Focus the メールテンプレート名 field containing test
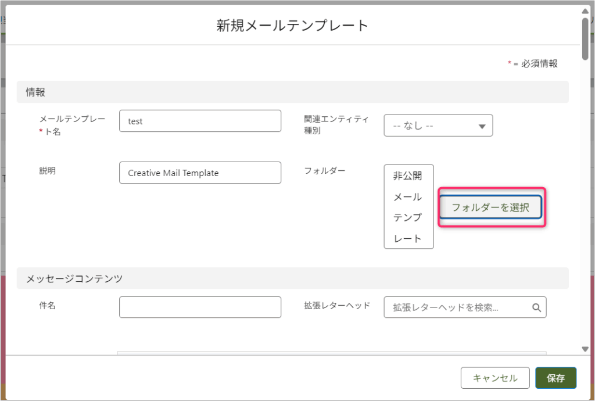This screenshot has height=401, width=595. tap(200, 121)
